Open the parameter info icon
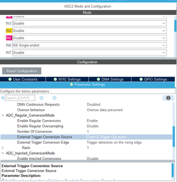Screen dimensions: 177x182 tap(168, 98)
